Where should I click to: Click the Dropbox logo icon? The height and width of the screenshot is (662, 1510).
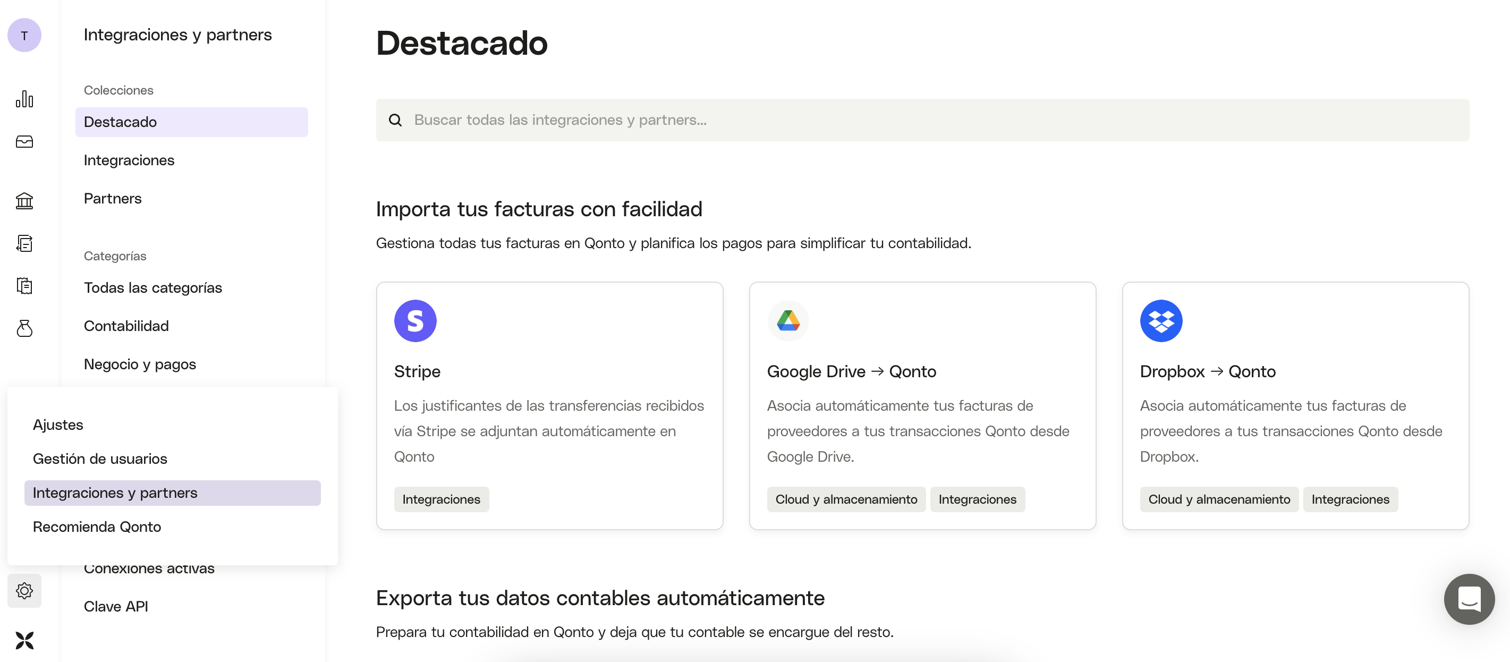point(1160,321)
